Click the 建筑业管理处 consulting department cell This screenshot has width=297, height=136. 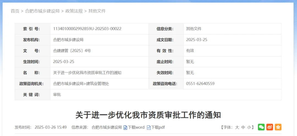[x=98, y=84]
